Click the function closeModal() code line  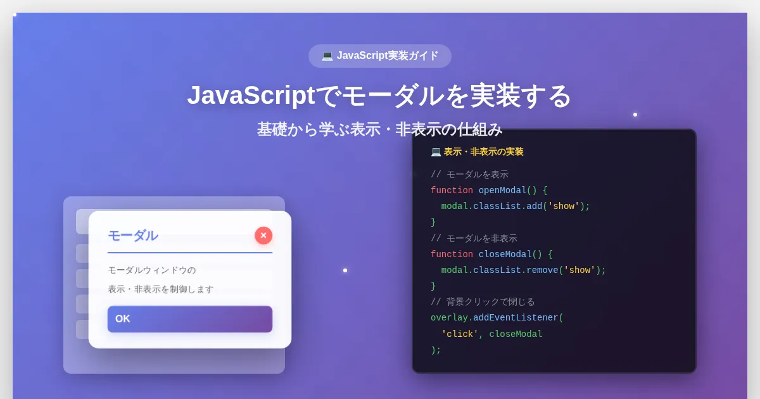[491, 255]
